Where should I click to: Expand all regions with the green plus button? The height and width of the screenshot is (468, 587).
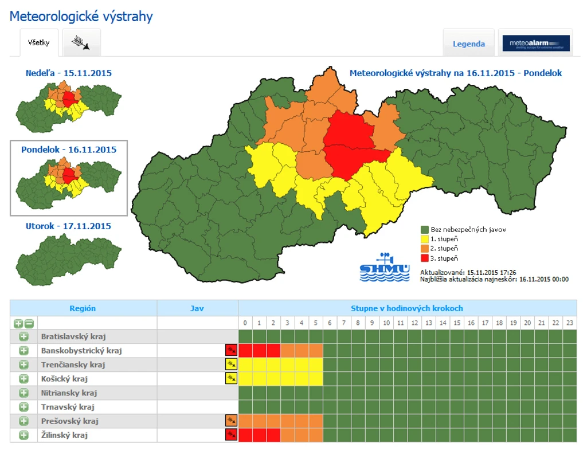coord(18,323)
